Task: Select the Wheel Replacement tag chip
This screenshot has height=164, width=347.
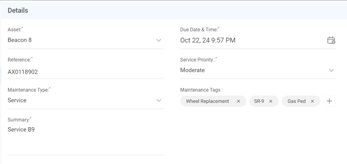Action: coord(207,101)
